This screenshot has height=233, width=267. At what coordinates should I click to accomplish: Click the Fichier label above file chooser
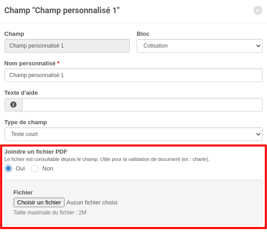point(23,192)
